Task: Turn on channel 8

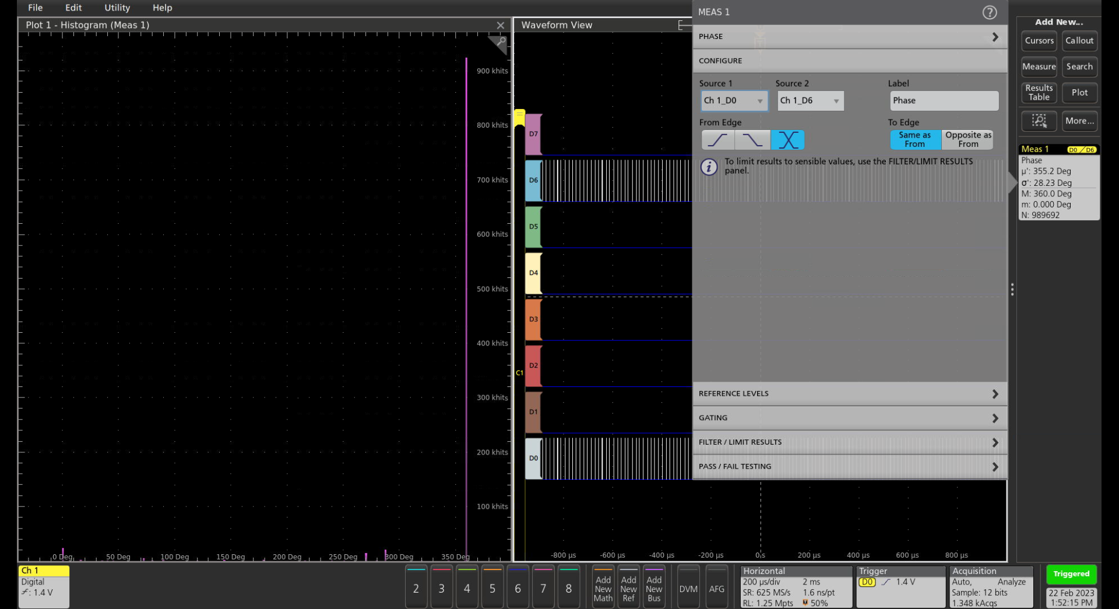Action: pyautogui.click(x=569, y=587)
